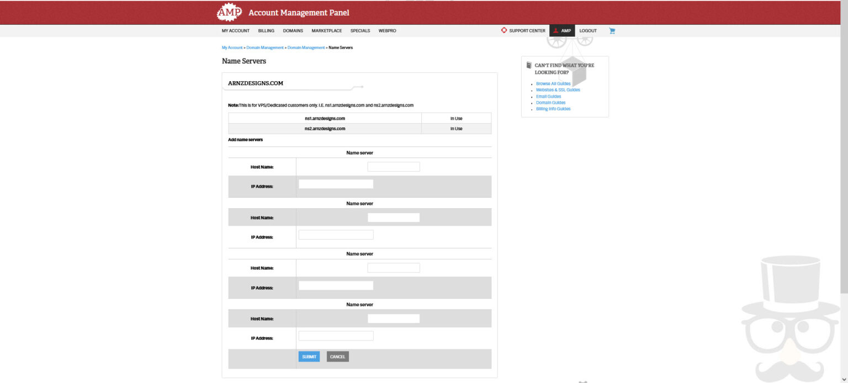Open the DOMAINS menu
Viewport: 848px width, 383px height.
click(293, 30)
